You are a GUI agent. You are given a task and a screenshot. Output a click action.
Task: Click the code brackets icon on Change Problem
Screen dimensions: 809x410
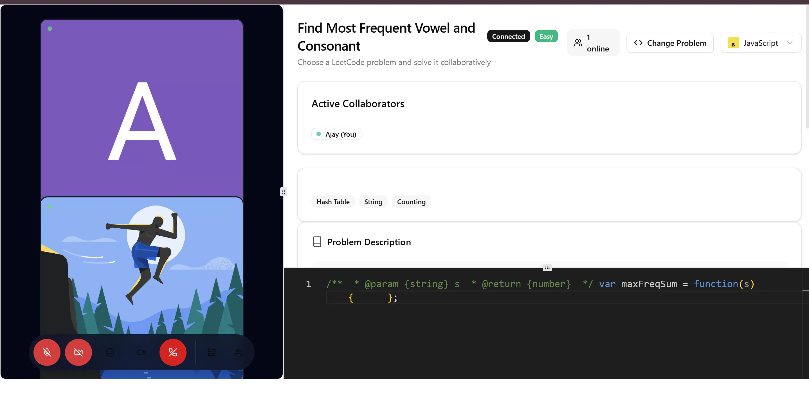tap(638, 43)
